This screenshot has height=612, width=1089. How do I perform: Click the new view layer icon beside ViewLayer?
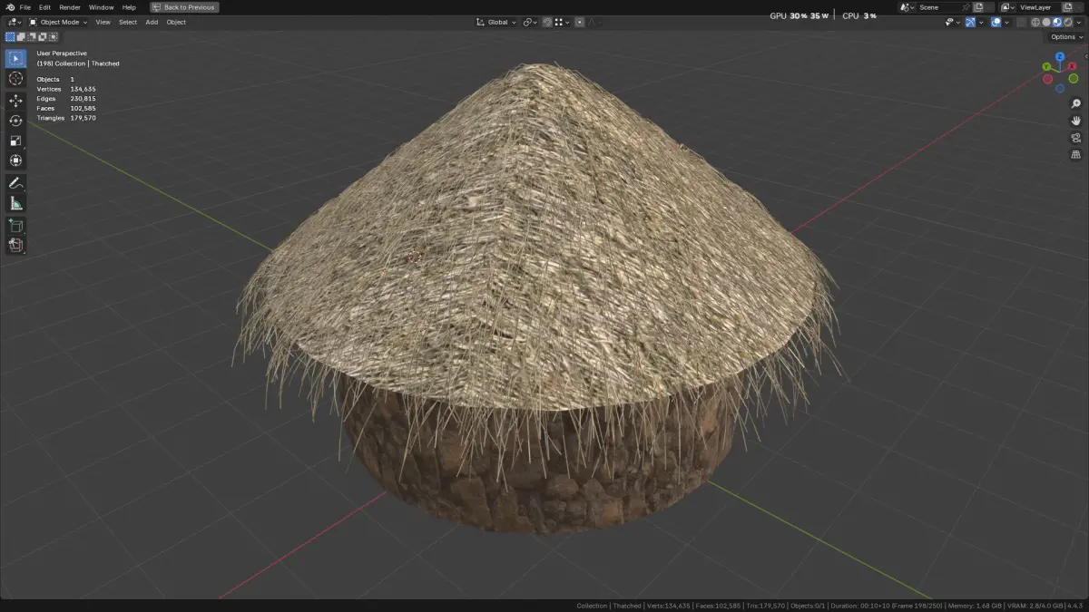(1067, 7)
